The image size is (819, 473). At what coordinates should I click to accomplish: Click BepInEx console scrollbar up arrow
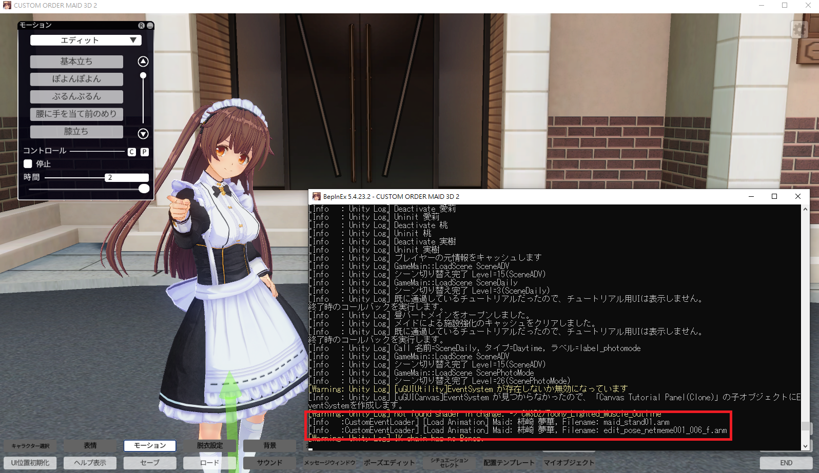pyautogui.click(x=805, y=209)
